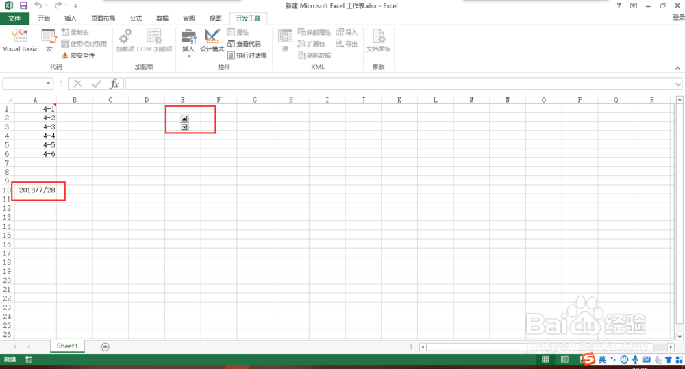Toggle Use Relative References

point(84,44)
